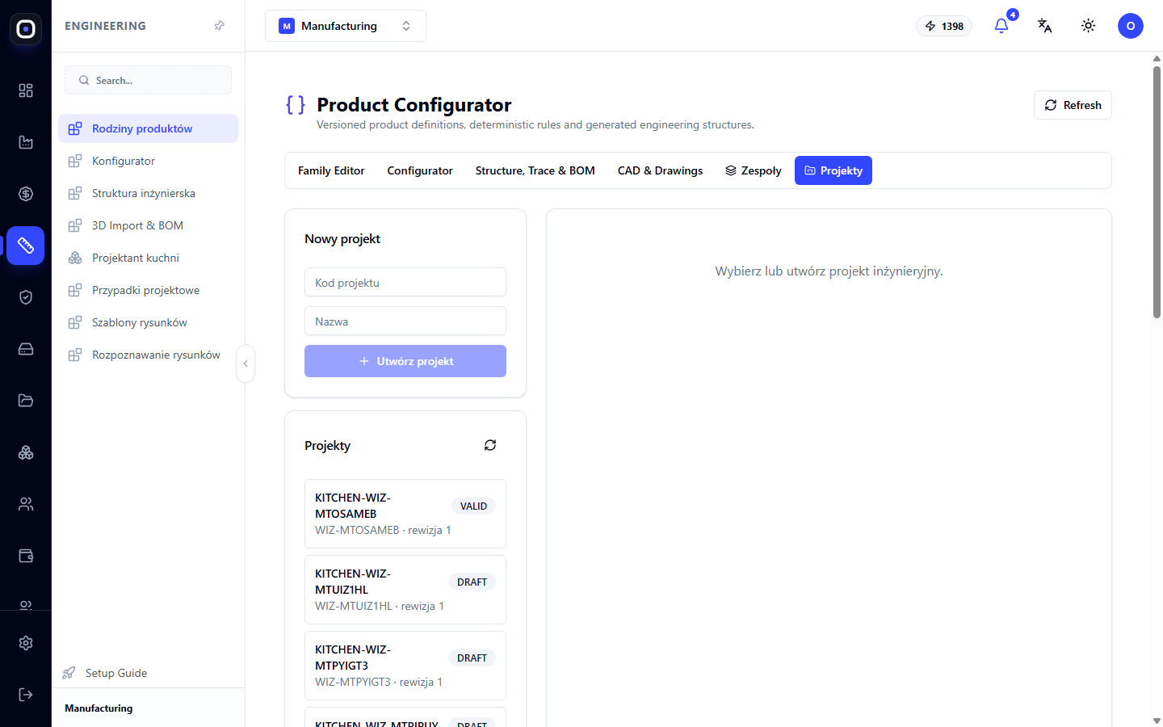Click the lightning credits badge showing 1398
The height and width of the screenshot is (727, 1163).
tap(944, 26)
